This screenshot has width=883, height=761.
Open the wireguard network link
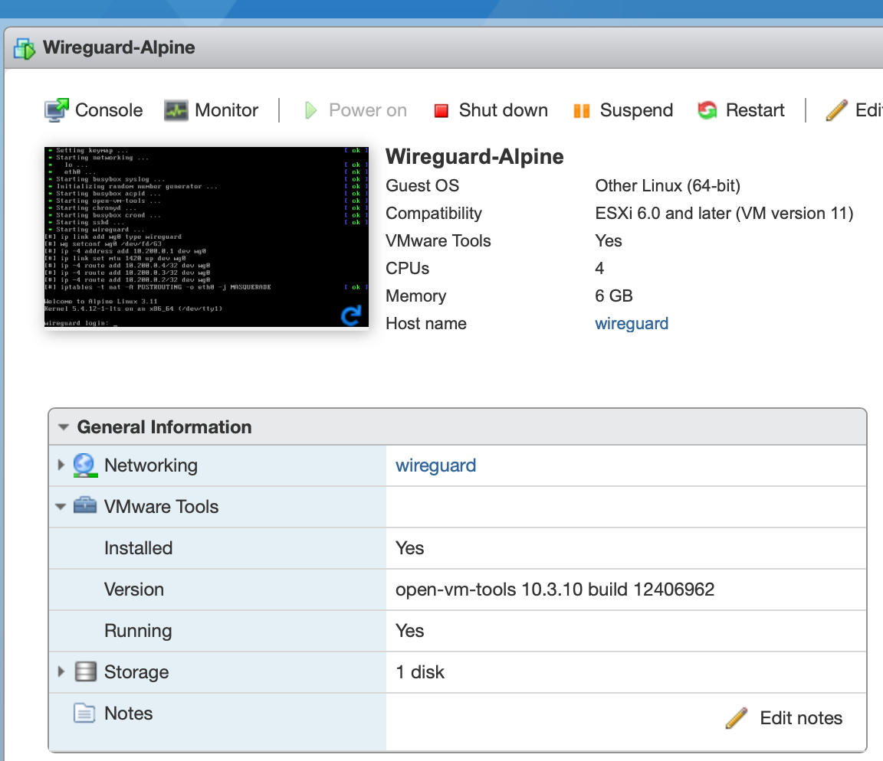pos(435,465)
